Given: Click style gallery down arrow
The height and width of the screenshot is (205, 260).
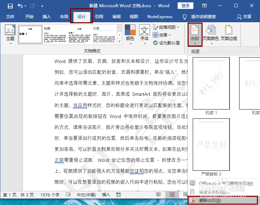Looking at the screenshot, I should pos(119,35).
